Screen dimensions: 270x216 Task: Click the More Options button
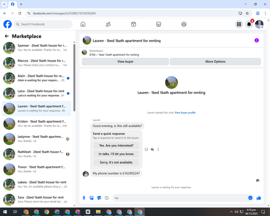click(x=215, y=62)
